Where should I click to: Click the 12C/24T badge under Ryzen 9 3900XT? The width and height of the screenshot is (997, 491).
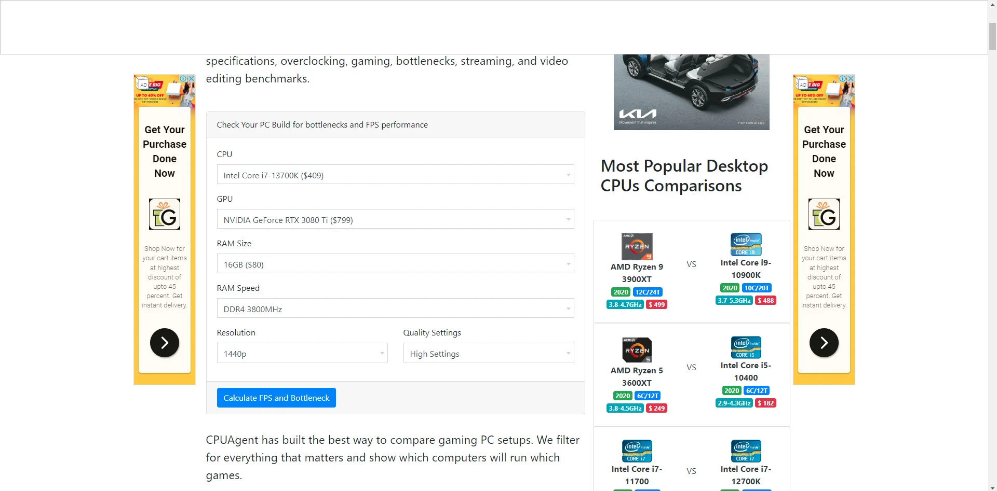tap(648, 292)
